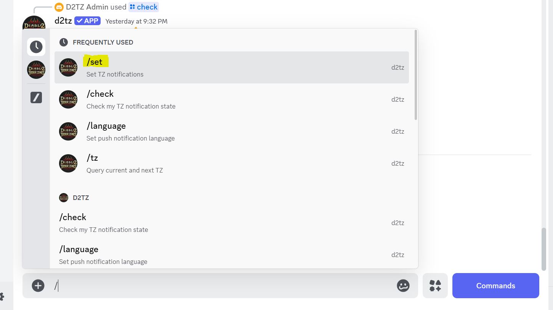This screenshot has width=553, height=310.
Task: Open the apps launcher icon
Action: 435,286
